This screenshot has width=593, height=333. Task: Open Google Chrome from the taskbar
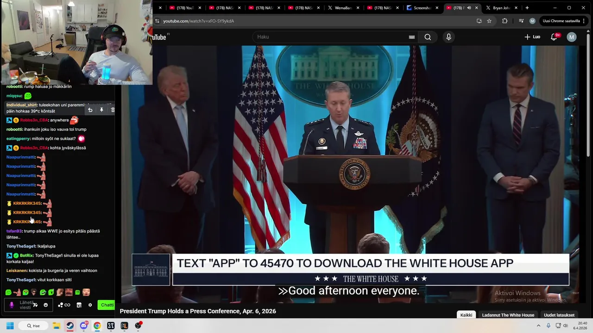point(97,326)
